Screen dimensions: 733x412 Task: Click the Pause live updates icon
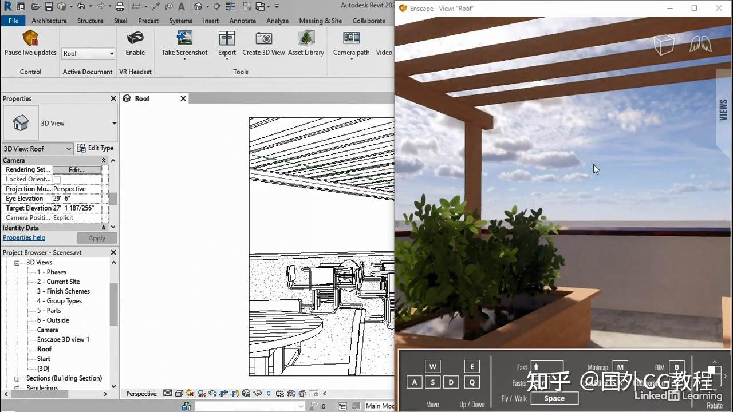[30, 38]
